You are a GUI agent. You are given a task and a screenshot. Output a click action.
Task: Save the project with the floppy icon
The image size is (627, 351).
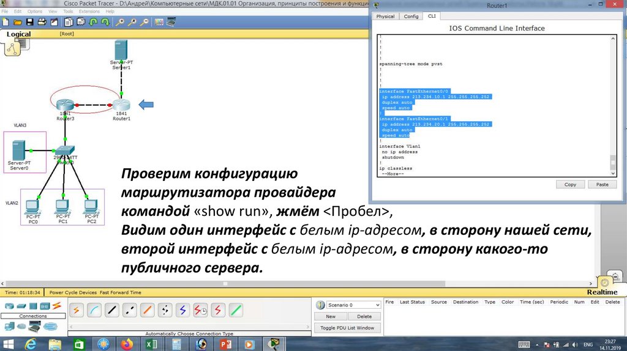coord(29,22)
